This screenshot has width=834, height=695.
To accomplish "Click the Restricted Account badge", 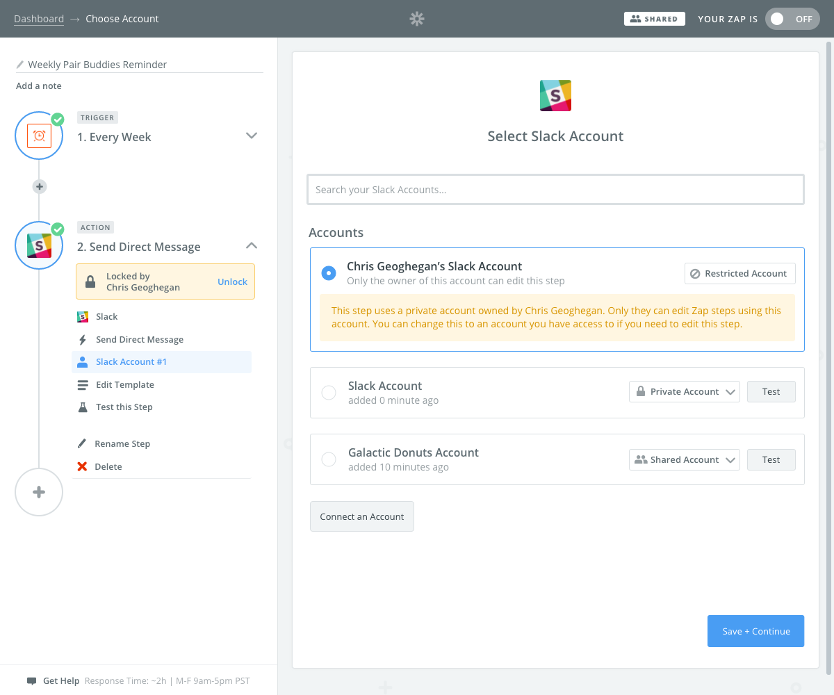I will point(739,274).
